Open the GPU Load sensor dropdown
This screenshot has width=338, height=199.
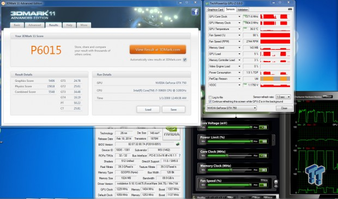239,54
